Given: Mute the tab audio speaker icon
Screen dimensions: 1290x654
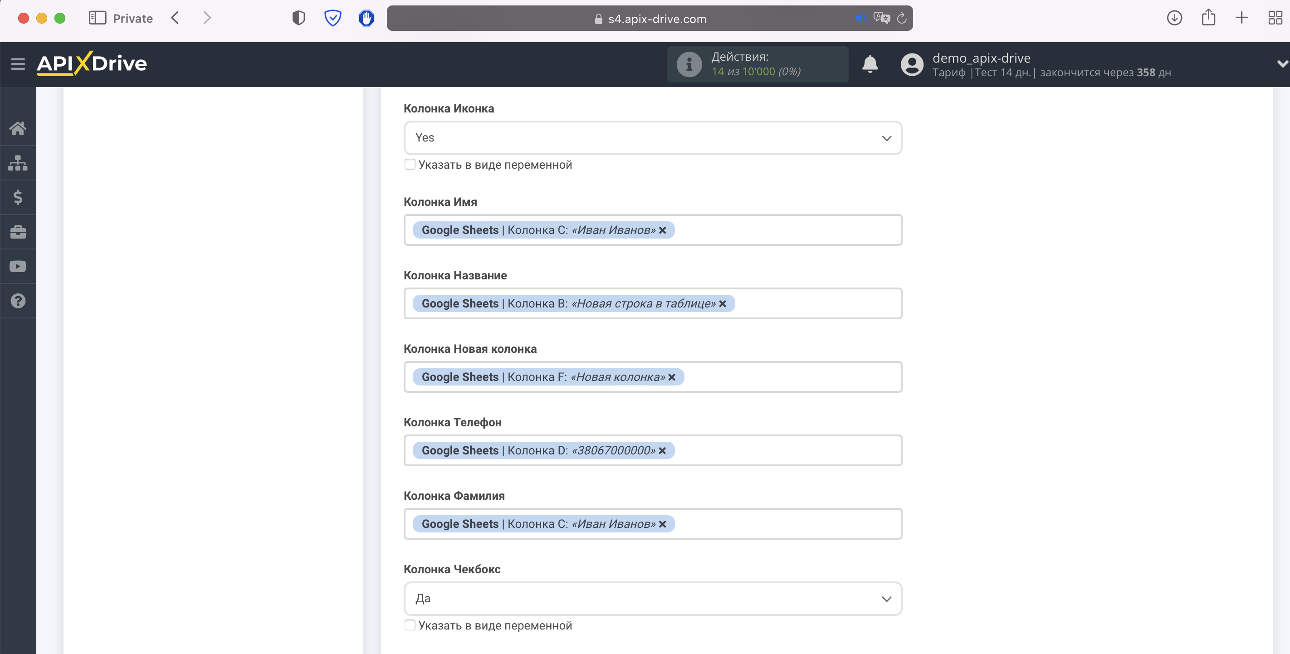Looking at the screenshot, I should [x=861, y=19].
